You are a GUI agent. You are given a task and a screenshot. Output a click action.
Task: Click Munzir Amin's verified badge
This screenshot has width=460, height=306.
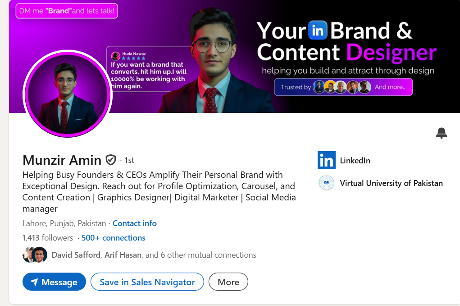tap(111, 159)
